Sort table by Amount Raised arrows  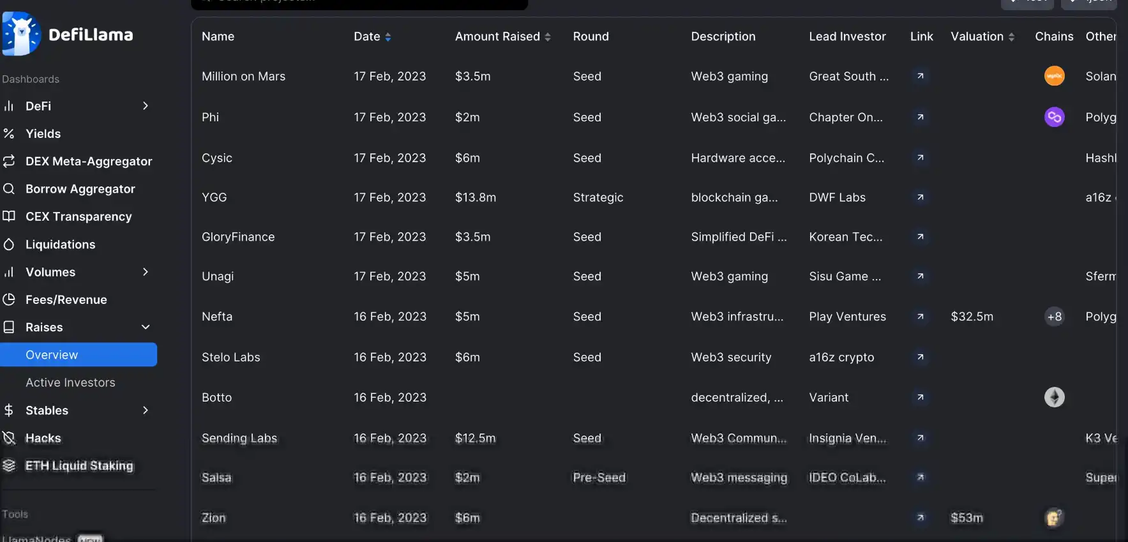(548, 37)
